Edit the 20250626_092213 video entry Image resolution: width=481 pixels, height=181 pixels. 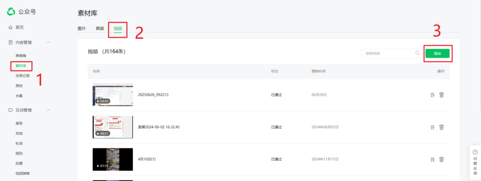pos(432,95)
